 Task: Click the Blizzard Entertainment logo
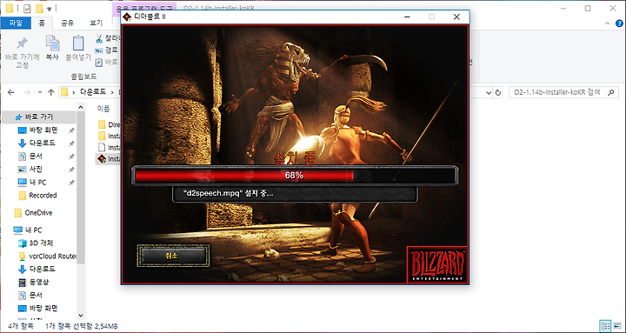[x=437, y=264]
